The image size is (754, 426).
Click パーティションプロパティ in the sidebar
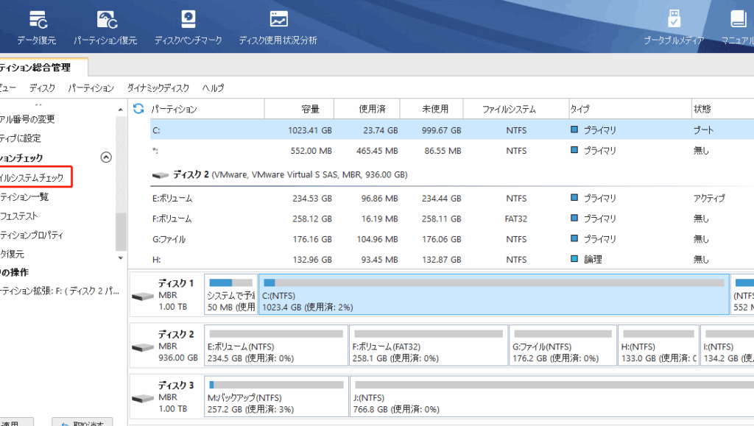(x=32, y=235)
